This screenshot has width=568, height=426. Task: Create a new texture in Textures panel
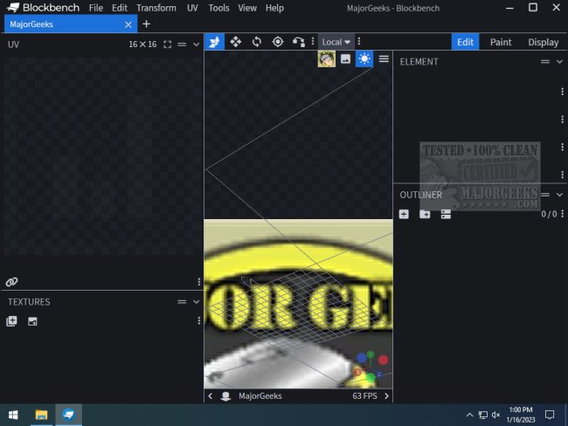[32, 321]
